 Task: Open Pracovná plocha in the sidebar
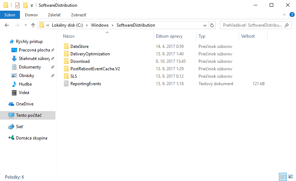tap(34, 50)
